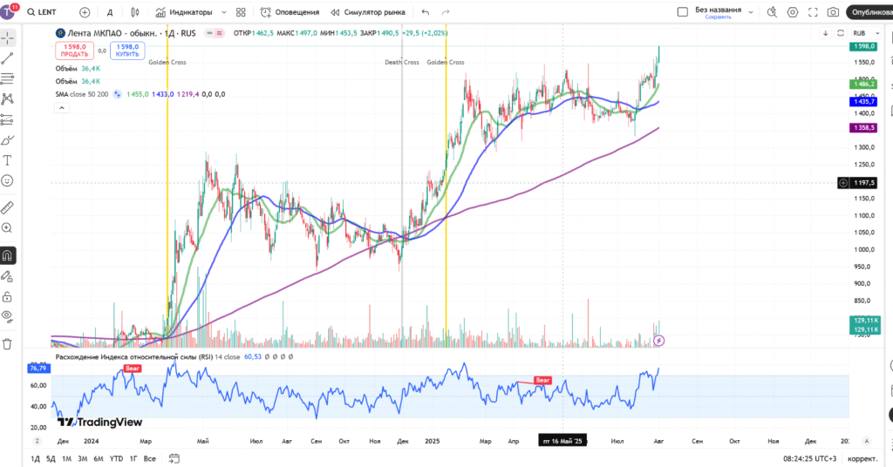Open the 08:24:25 UTC+3 timezone menu
The height and width of the screenshot is (467, 893).
click(x=810, y=458)
